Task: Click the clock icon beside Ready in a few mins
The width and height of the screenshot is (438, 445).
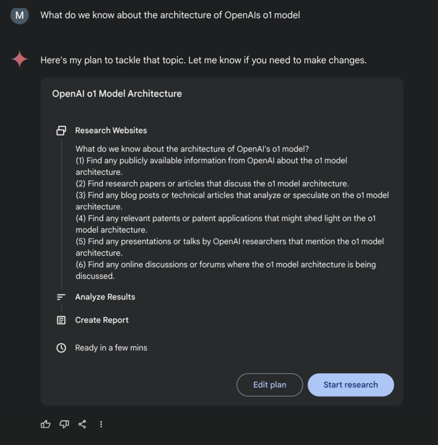Action: click(x=61, y=348)
